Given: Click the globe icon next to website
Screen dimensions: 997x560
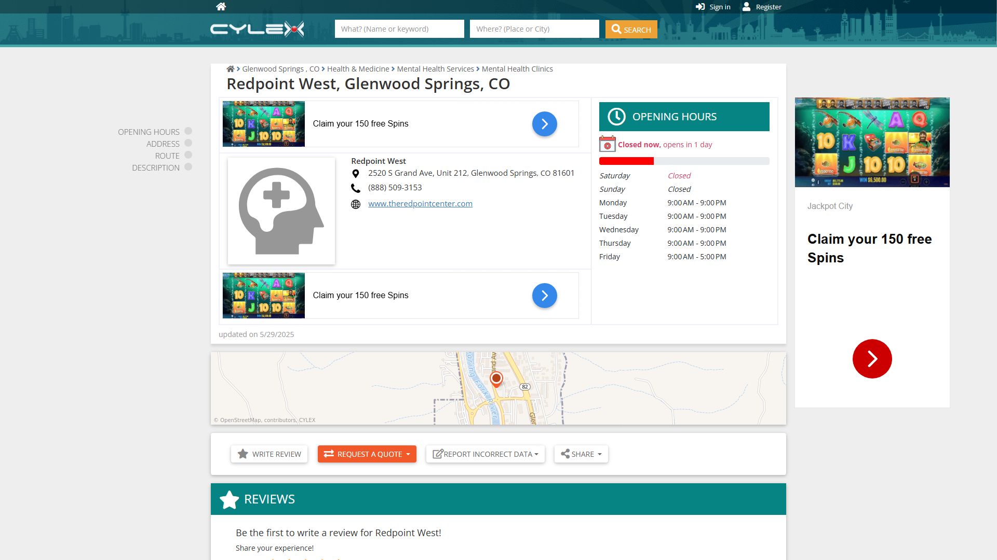Looking at the screenshot, I should click(x=356, y=204).
